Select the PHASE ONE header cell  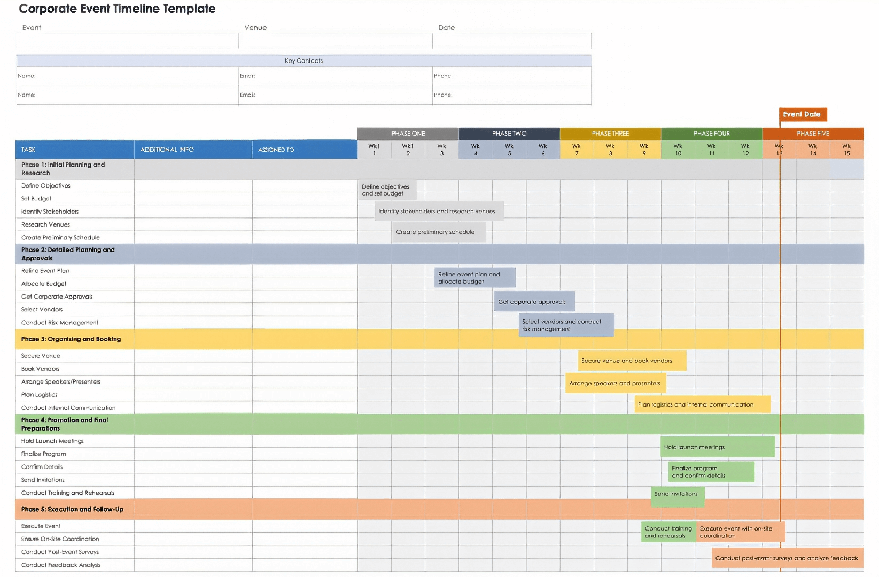point(408,134)
